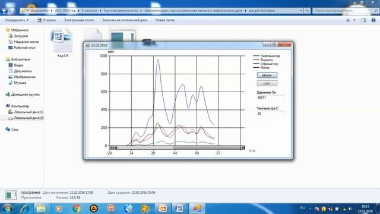Expand the view options dropdown arrow
Viewport: 380px width, 214px height.
pyautogui.click(x=354, y=20)
